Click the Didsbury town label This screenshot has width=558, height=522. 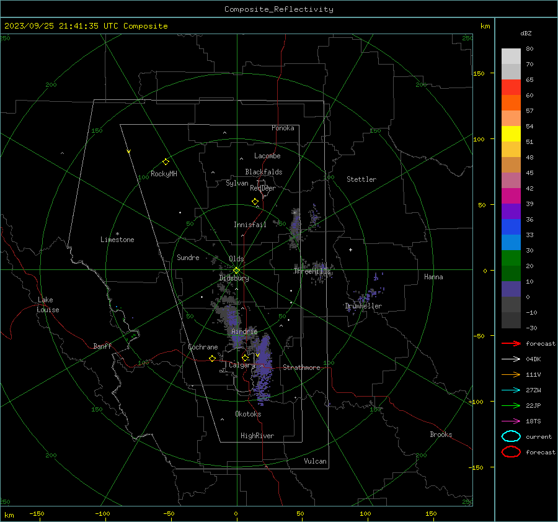(234, 278)
